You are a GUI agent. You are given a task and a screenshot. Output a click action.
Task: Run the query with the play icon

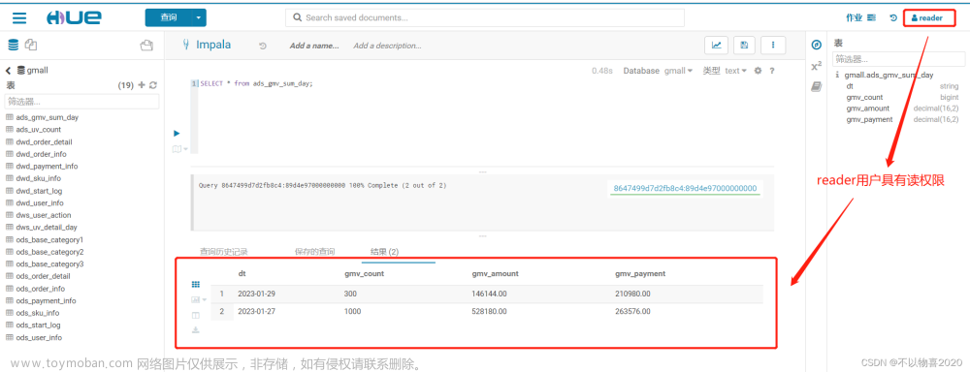click(x=177, y=133)
